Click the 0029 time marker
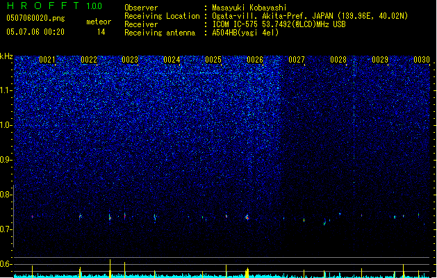 pyautogui.click(x=380, y=60)
